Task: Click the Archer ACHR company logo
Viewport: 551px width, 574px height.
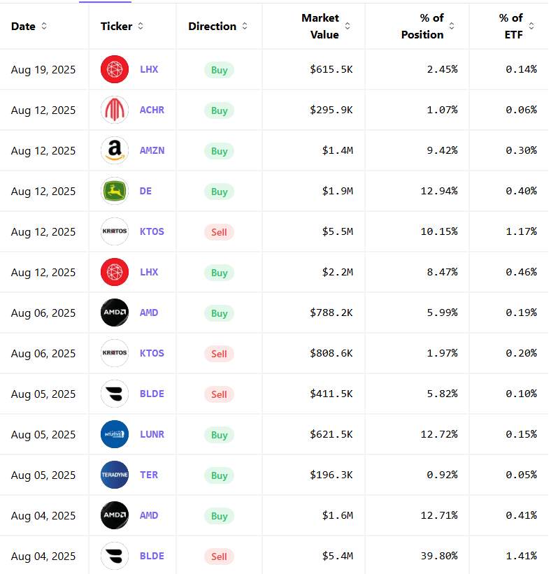Action: [x=115, y=110]
